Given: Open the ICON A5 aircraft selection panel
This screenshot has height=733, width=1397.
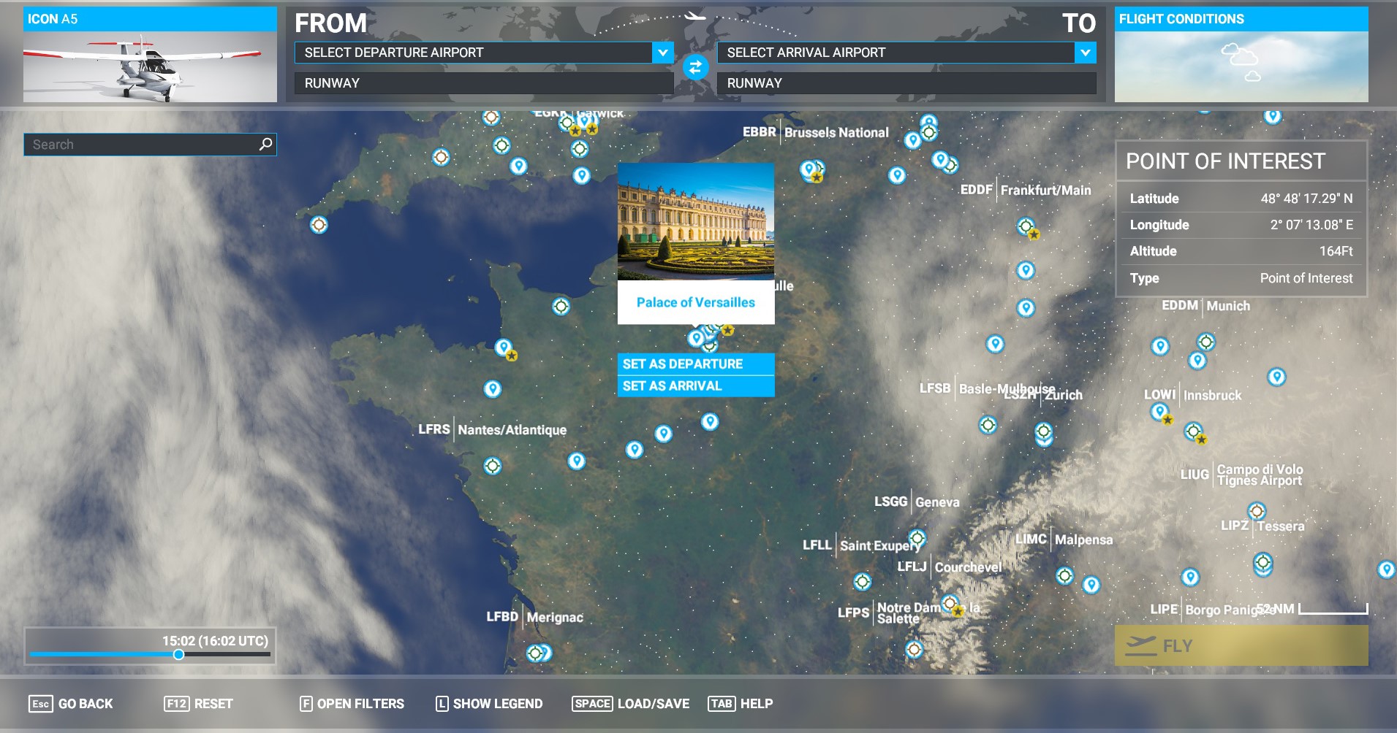Looking at the screenshot, I should coord(150,55).
